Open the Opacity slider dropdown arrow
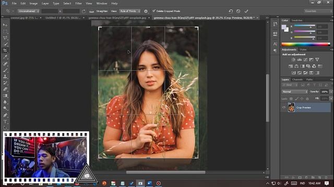 coord(331,92)
